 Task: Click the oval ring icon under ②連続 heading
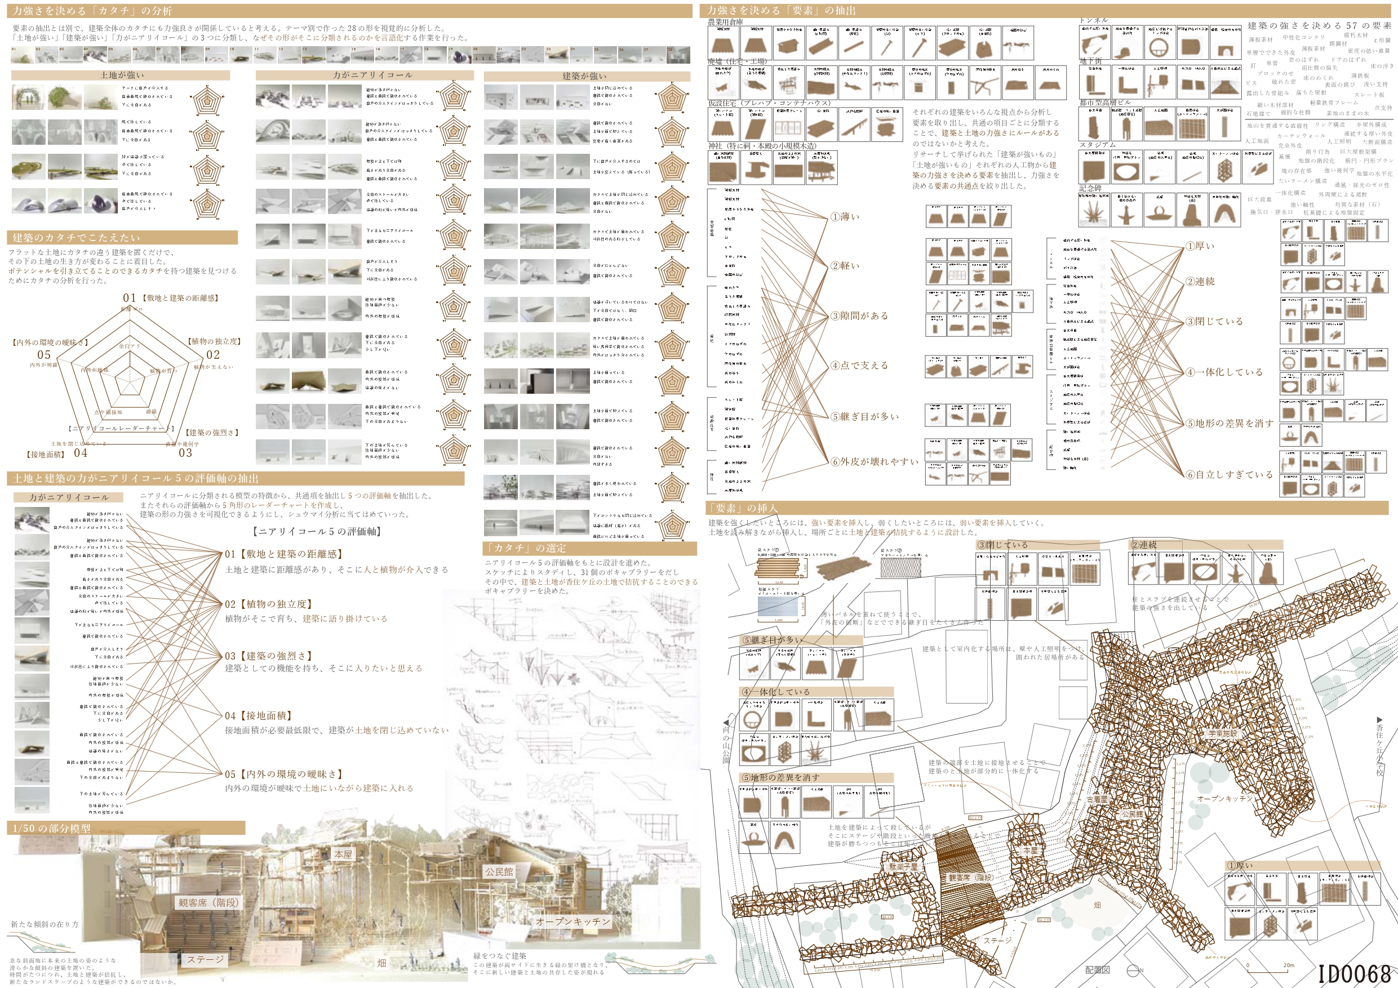1204,572
